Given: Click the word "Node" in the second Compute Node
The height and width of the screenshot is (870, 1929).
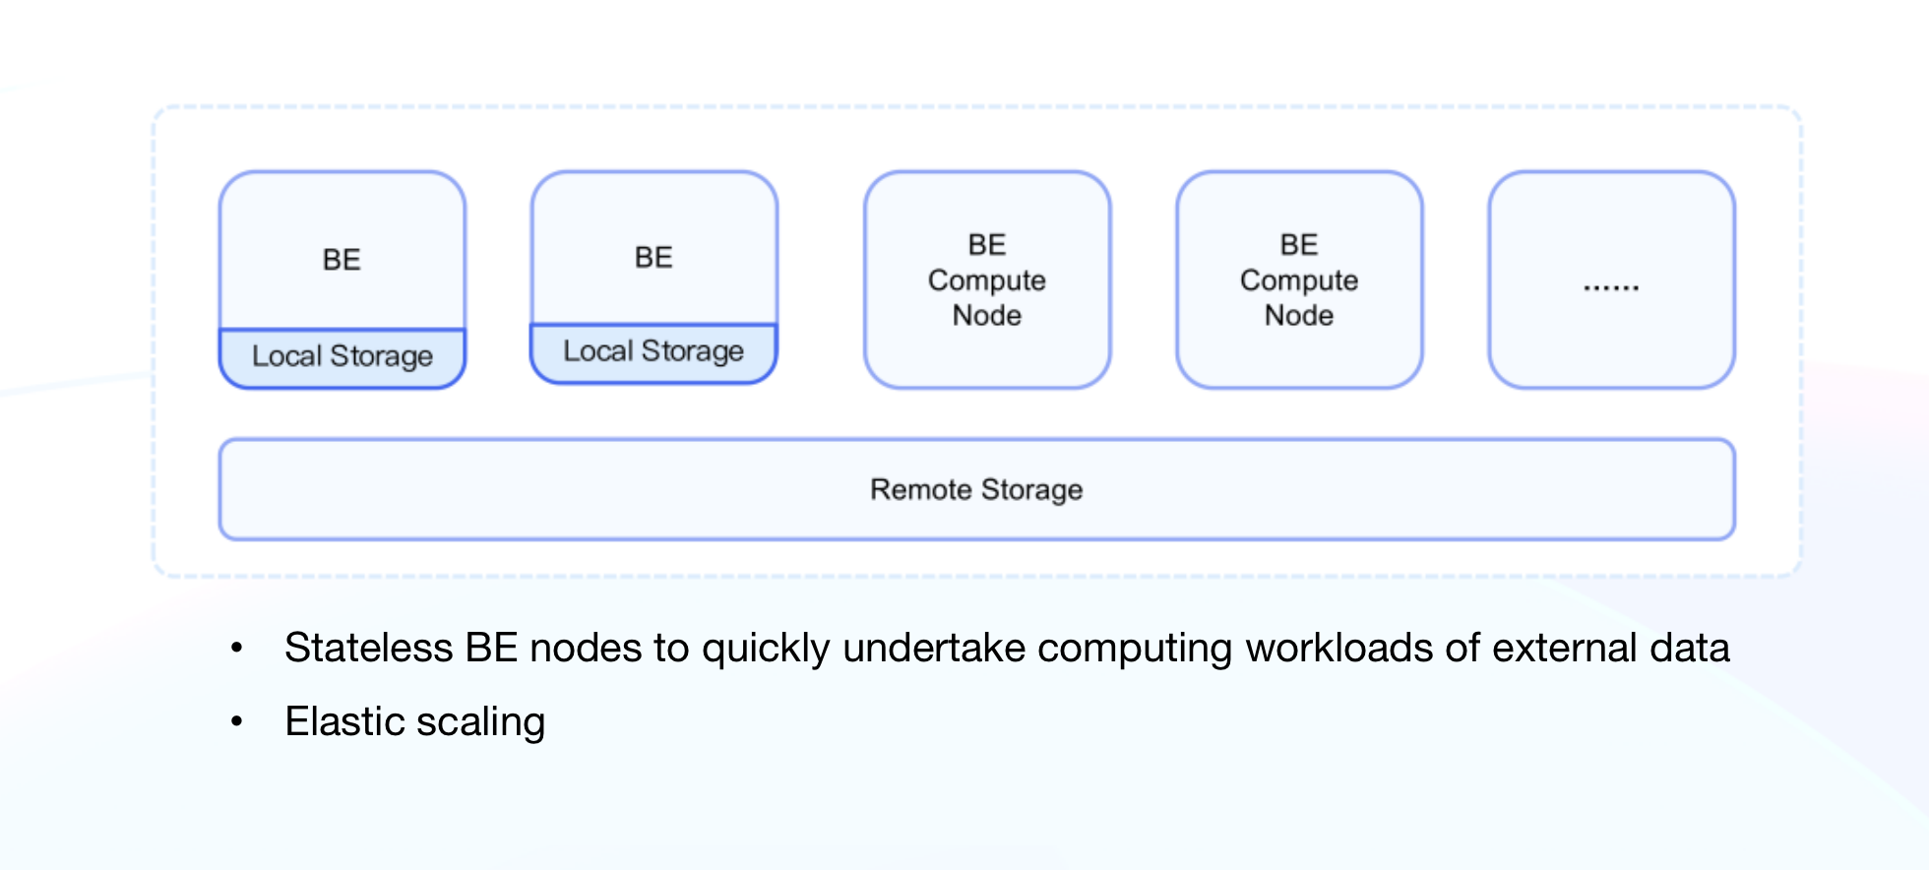Looking at the screenshot, I should point(1299,315).
